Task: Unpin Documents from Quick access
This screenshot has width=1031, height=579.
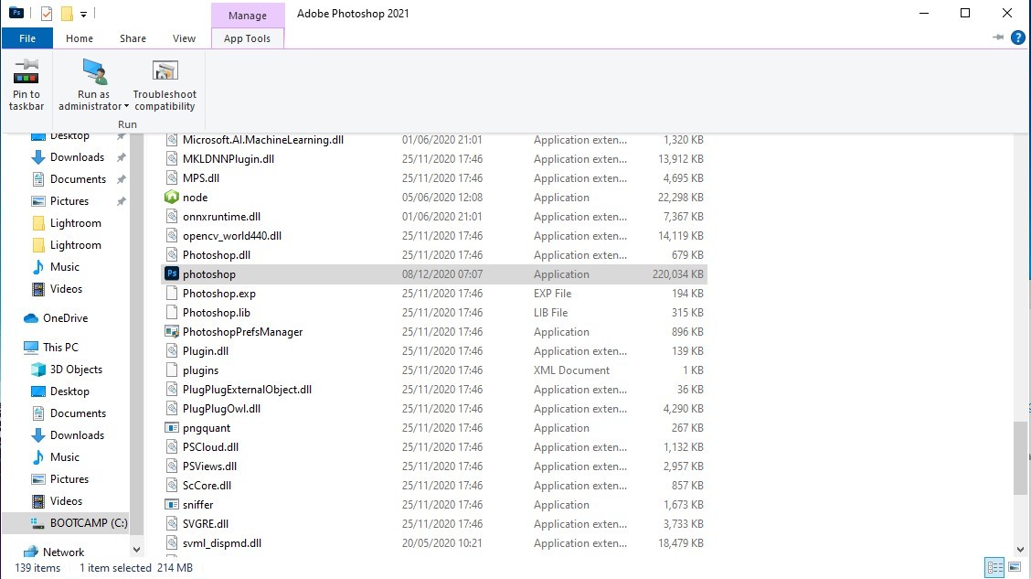Action: [x=120, y=178]
